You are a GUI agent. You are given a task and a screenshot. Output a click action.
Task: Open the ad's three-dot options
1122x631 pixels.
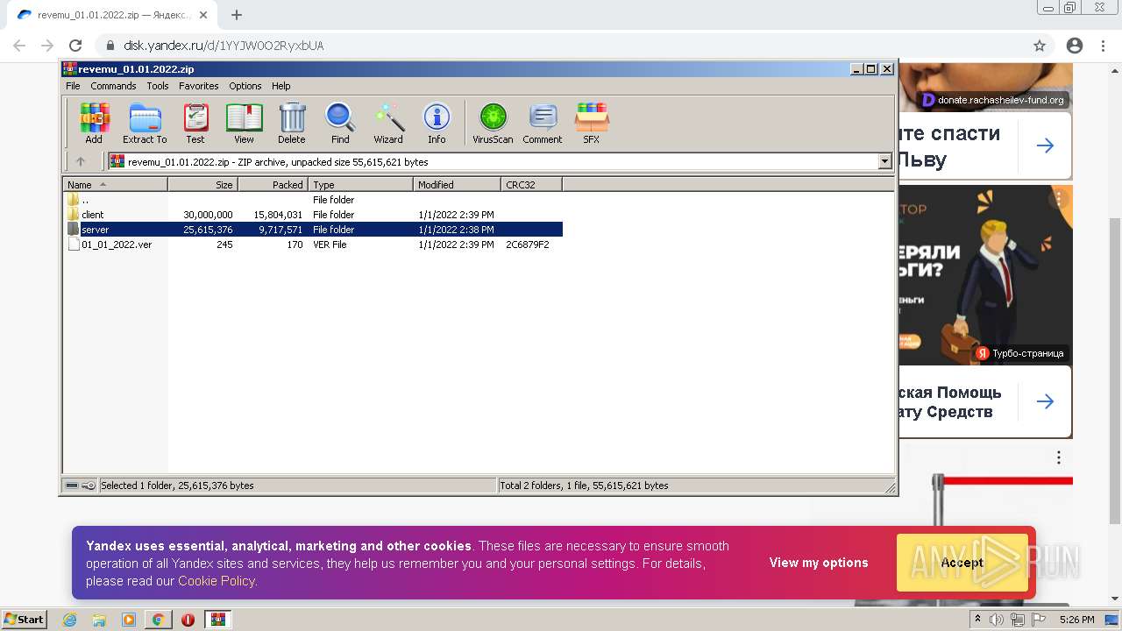(x=1059, y=457)
